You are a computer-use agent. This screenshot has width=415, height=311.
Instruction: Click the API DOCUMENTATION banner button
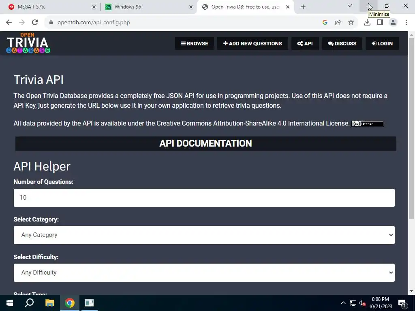pos(205,143)
